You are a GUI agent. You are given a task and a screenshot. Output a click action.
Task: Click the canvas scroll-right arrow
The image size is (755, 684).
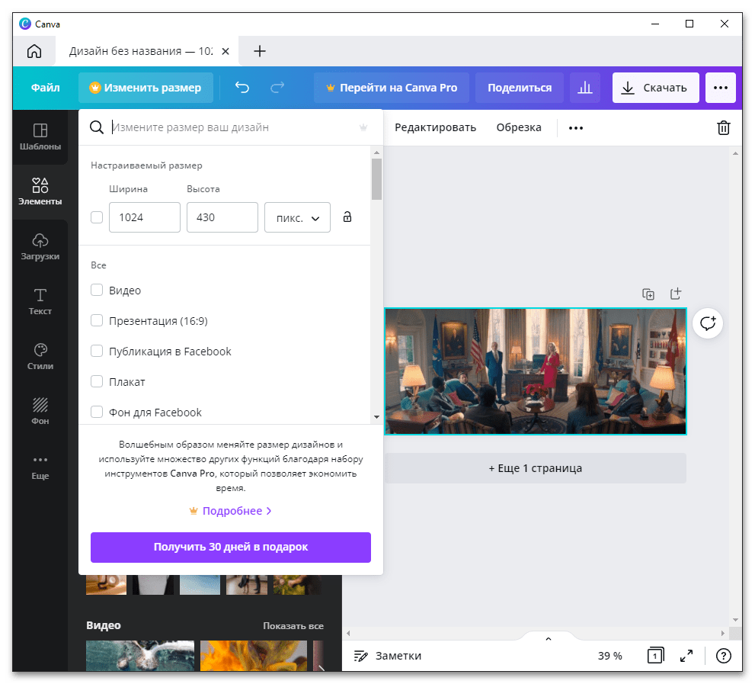point(722,633)
